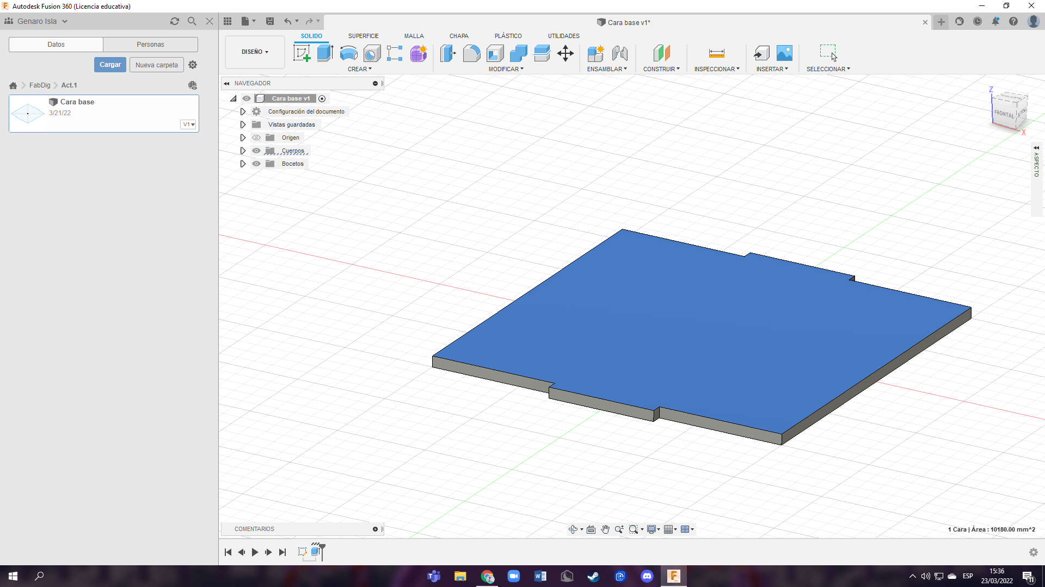1045x587 pixels.
Task: Click the Joint tool icon
Action: tap(619, 53)
